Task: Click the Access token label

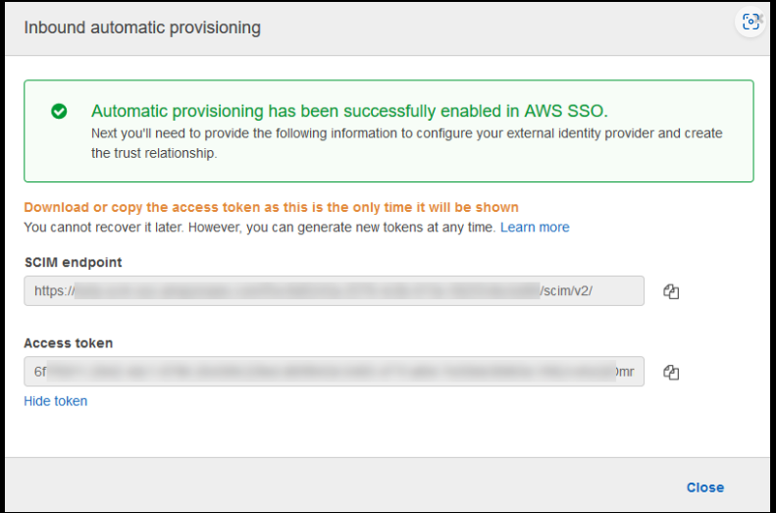Action: tap(69, 343)
